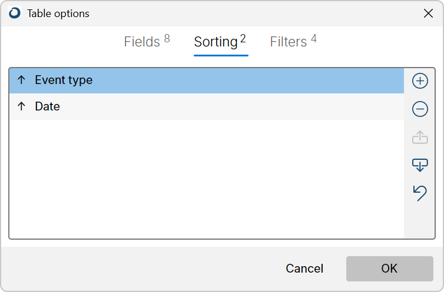Image resolution: width=444 pixels, height=292 pixels.
Task: Close the Table options dialog
Action: pos(428,13)
